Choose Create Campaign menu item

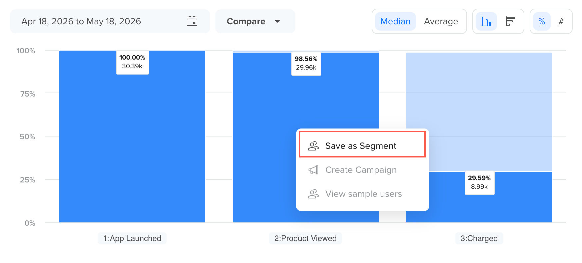point(362,170)
